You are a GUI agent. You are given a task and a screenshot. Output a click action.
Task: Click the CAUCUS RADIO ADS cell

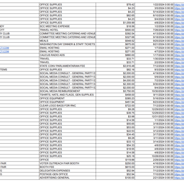pos(68,55)
